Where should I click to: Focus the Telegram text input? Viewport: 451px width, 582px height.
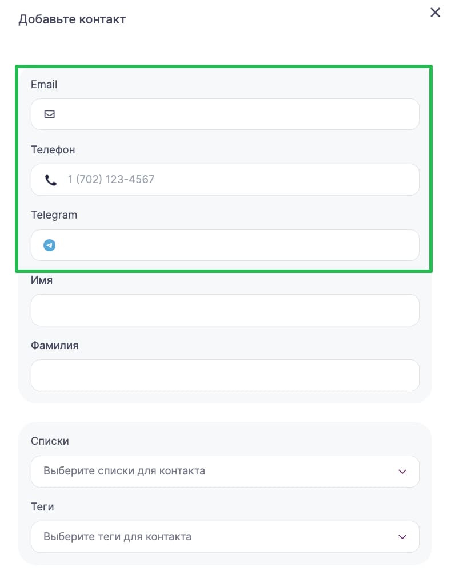[225, 246]
